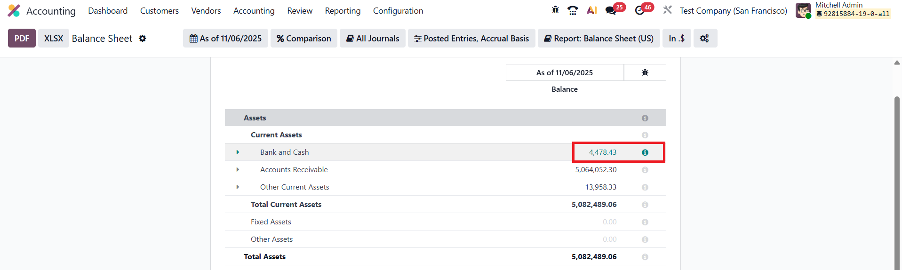Open the chat messages icon
Screen dimensions: 902x270
click(x=611, y=10)
